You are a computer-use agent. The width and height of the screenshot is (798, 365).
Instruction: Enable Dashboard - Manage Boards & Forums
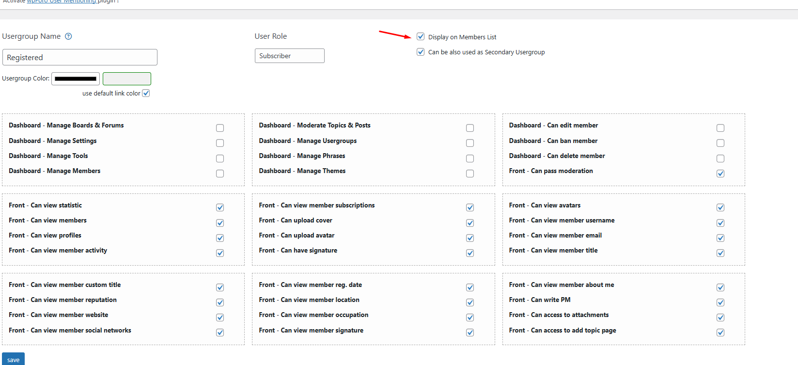pos(220,128)
